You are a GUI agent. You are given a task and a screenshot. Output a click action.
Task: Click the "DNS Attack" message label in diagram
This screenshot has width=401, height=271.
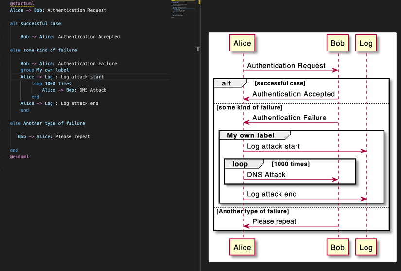click(266, 175)
